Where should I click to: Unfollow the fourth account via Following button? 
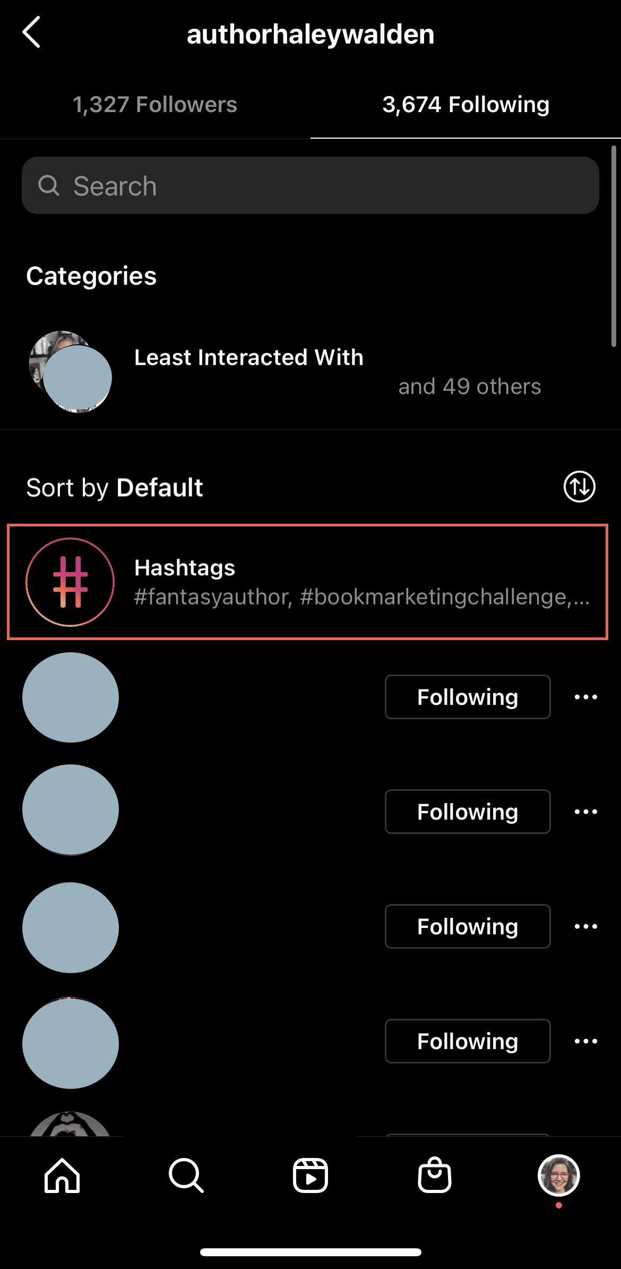(x=468, y=1041)
